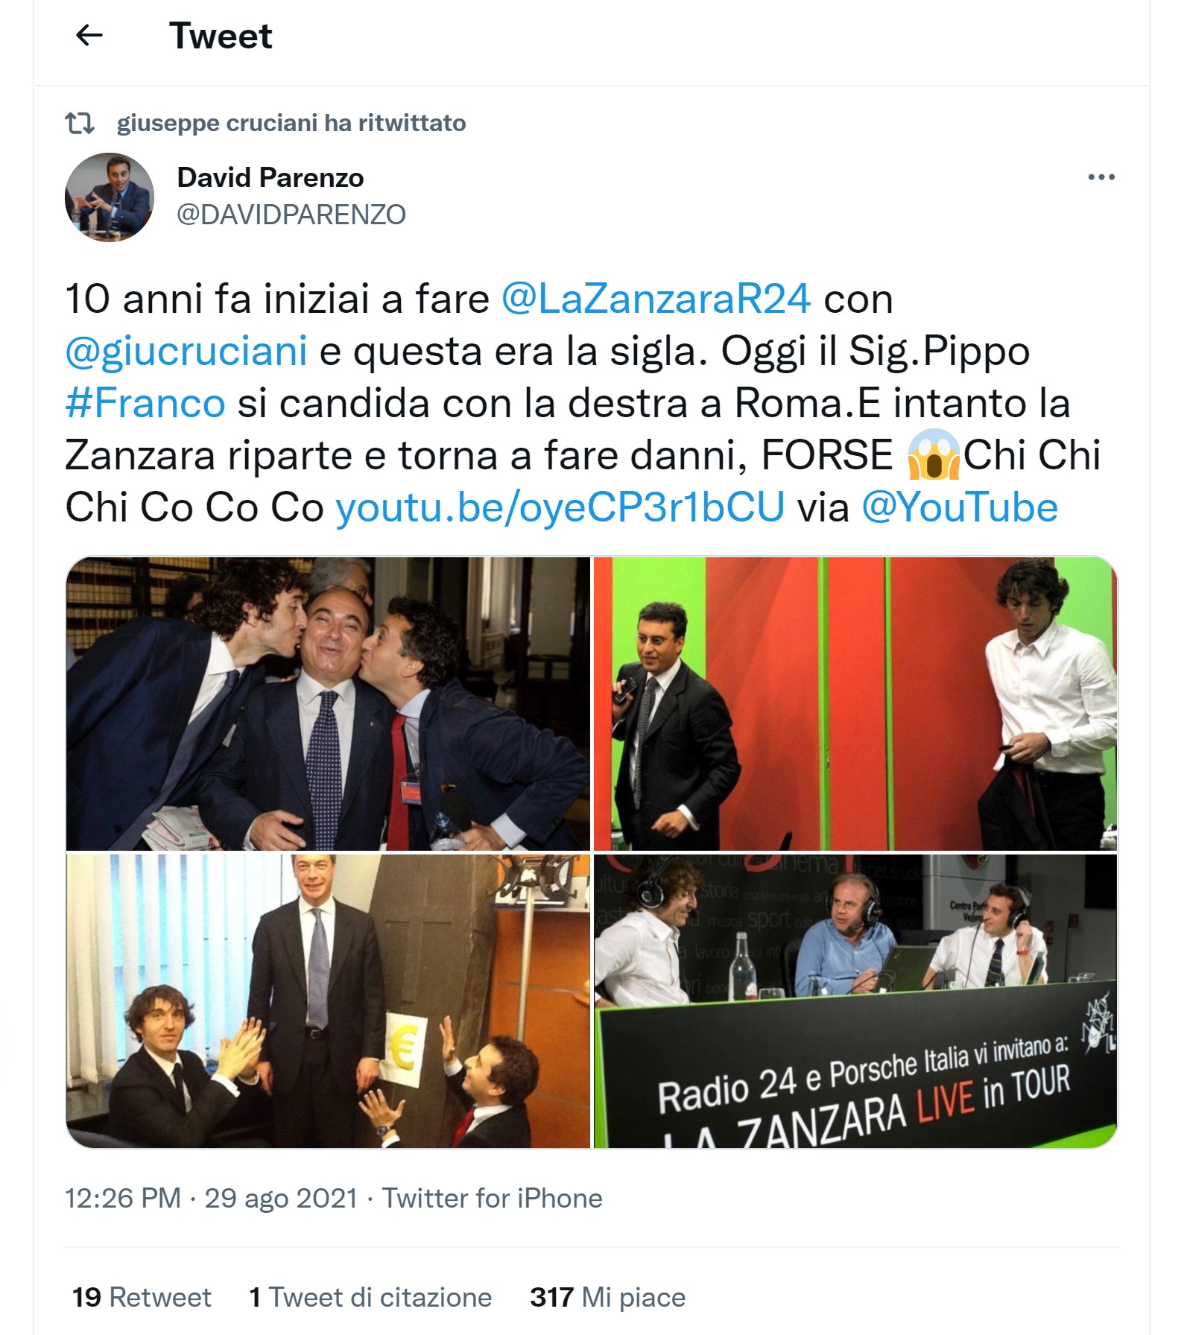Open the David Parenzo display name

pos(270,178)
